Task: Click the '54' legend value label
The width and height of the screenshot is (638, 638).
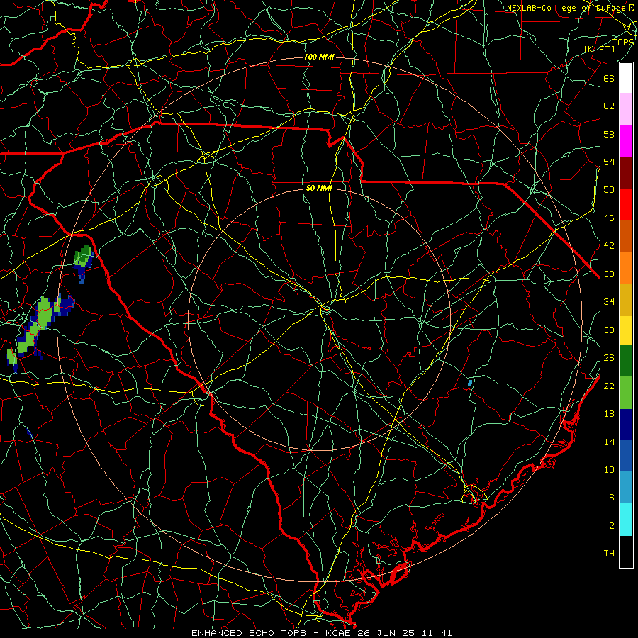Action: tap(609, 162)
